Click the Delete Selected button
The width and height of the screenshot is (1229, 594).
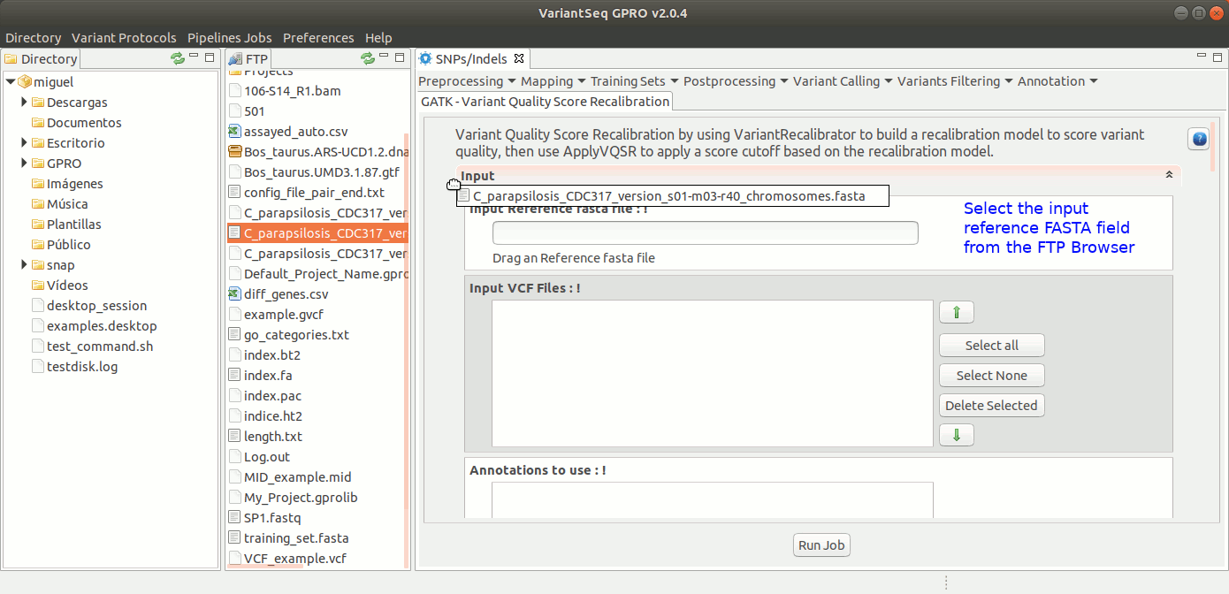pos(991,406)
